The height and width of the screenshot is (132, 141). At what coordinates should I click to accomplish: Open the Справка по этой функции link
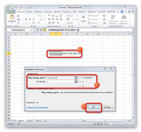37,107
